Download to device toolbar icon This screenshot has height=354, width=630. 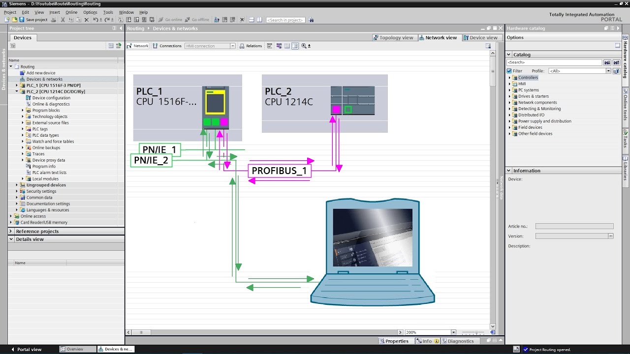click(129, 20)
